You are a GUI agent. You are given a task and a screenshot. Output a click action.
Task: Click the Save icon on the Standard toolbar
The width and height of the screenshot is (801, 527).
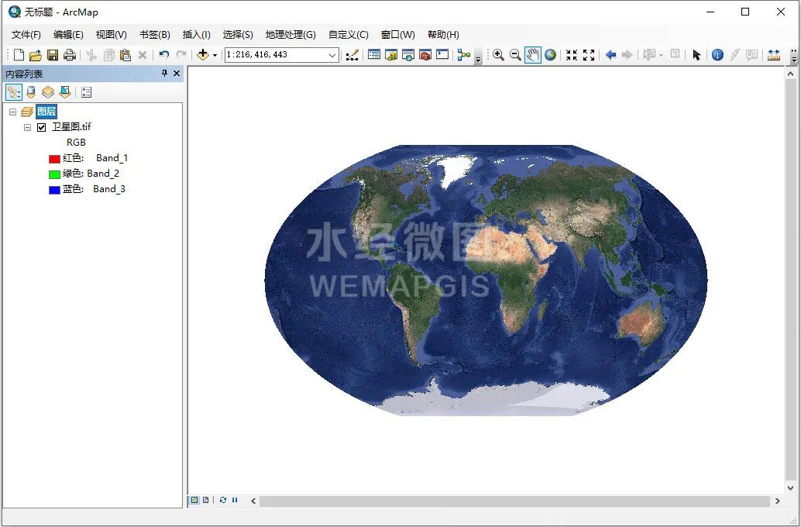[52, 54]
